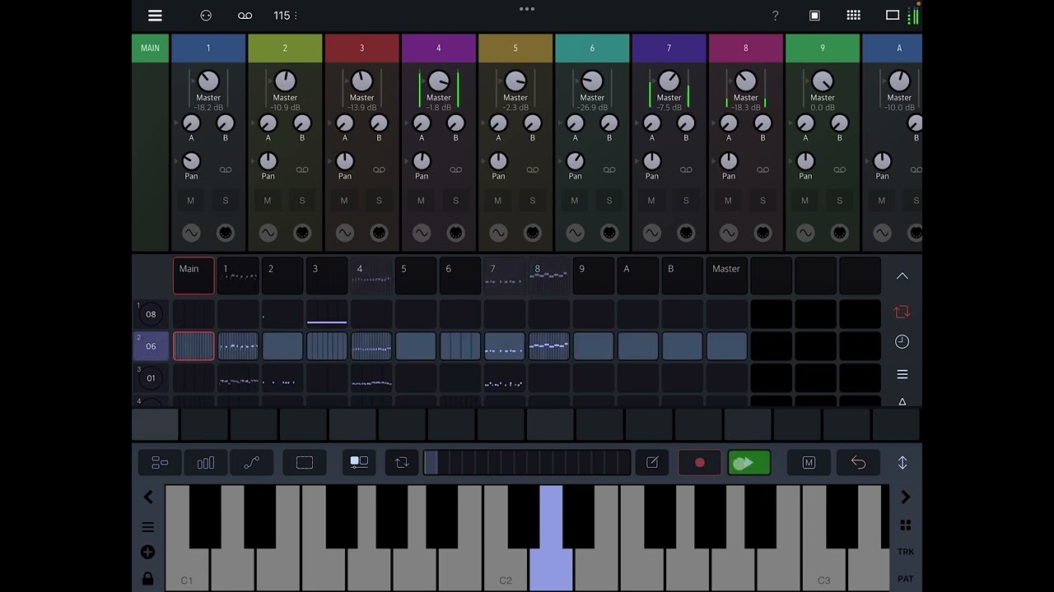Open the mixer bars icon in the bottom toolbar

[206, 463]
